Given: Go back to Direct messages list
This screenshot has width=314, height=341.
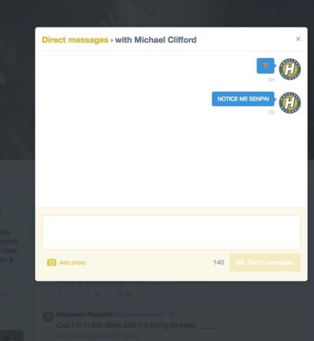Looking at the screenshot, I should [75, 40].
